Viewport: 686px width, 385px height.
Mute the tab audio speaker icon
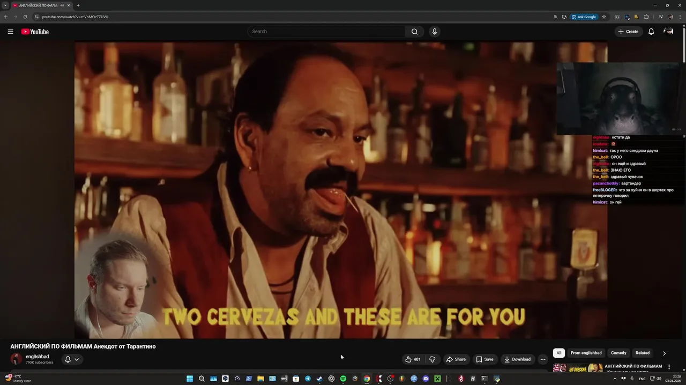[x=62, y=5]
